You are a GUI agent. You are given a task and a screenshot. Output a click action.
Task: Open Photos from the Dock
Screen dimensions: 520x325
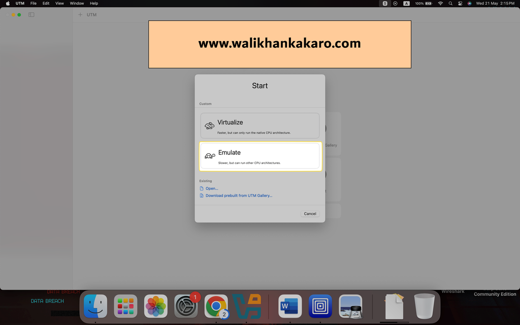click(156, 306)
